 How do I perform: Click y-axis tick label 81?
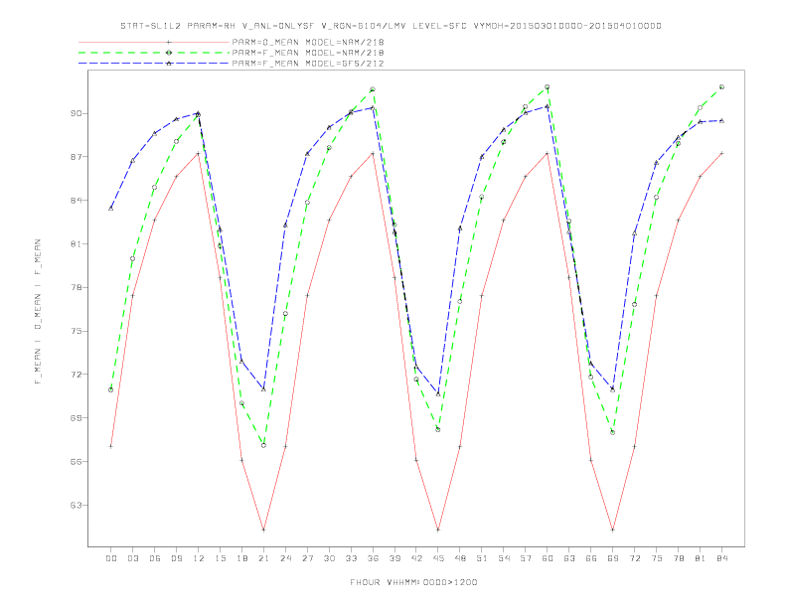tap(76, 243)
